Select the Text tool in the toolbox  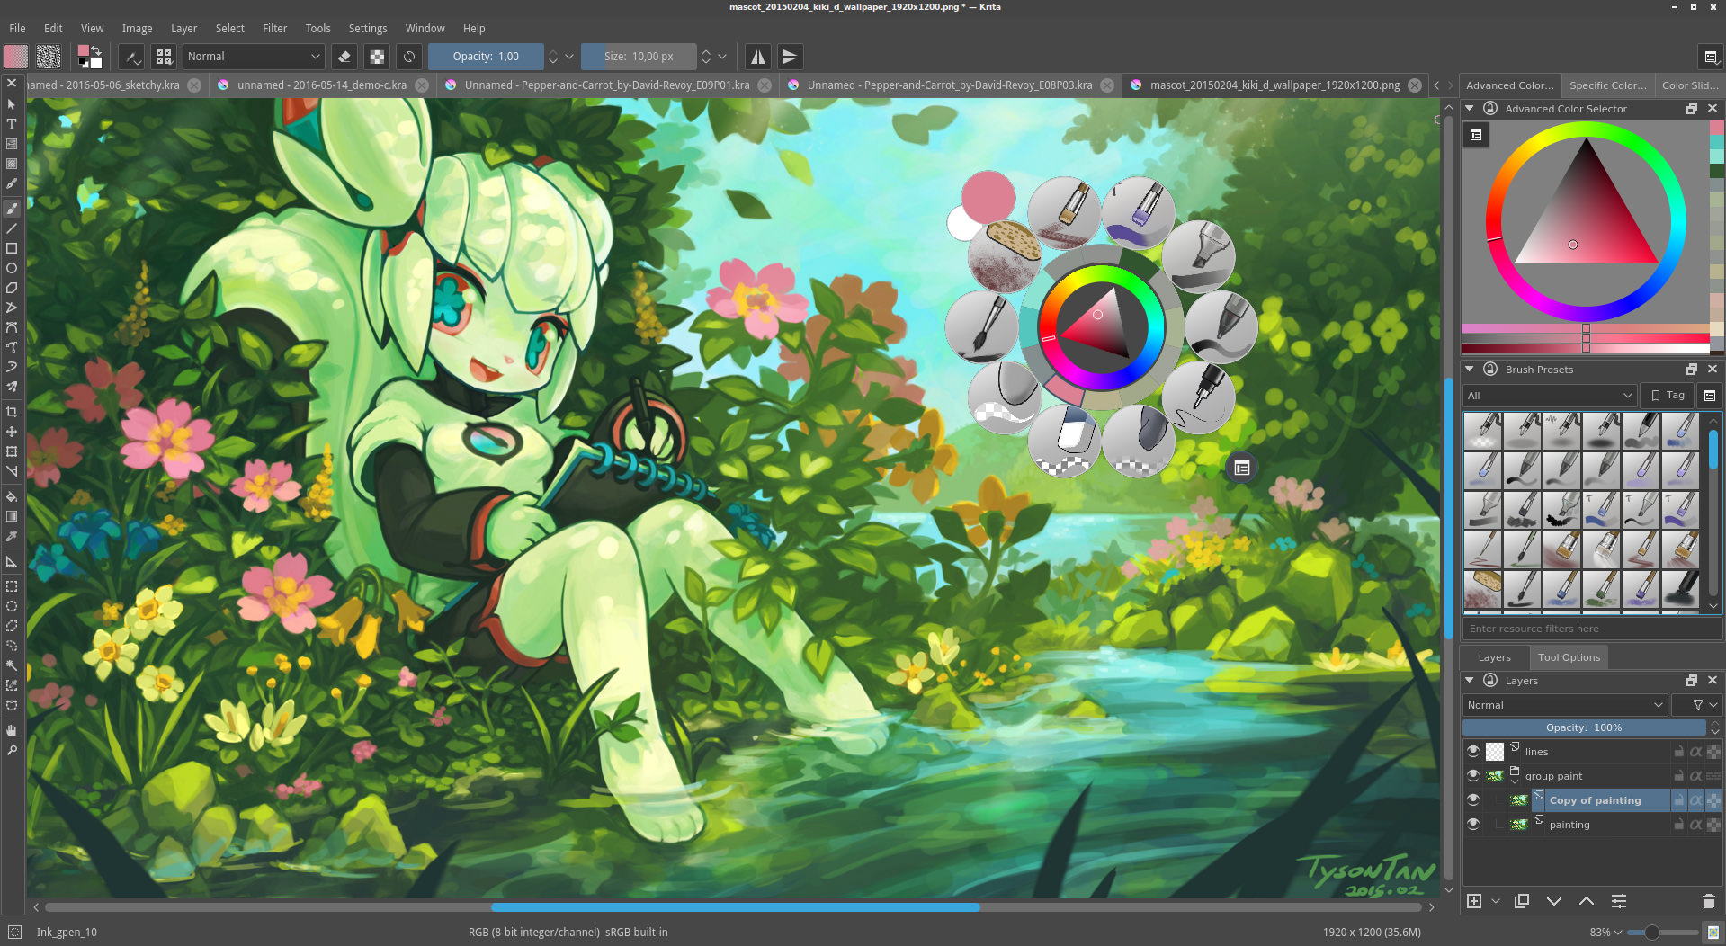pos(12,124)
